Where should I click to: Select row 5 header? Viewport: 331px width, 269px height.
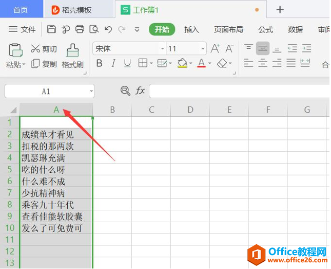[10, 169]
